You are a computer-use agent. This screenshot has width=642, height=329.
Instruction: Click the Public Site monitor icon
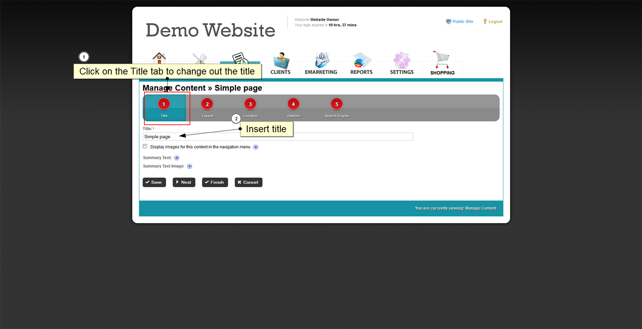[x=448, y=21]
